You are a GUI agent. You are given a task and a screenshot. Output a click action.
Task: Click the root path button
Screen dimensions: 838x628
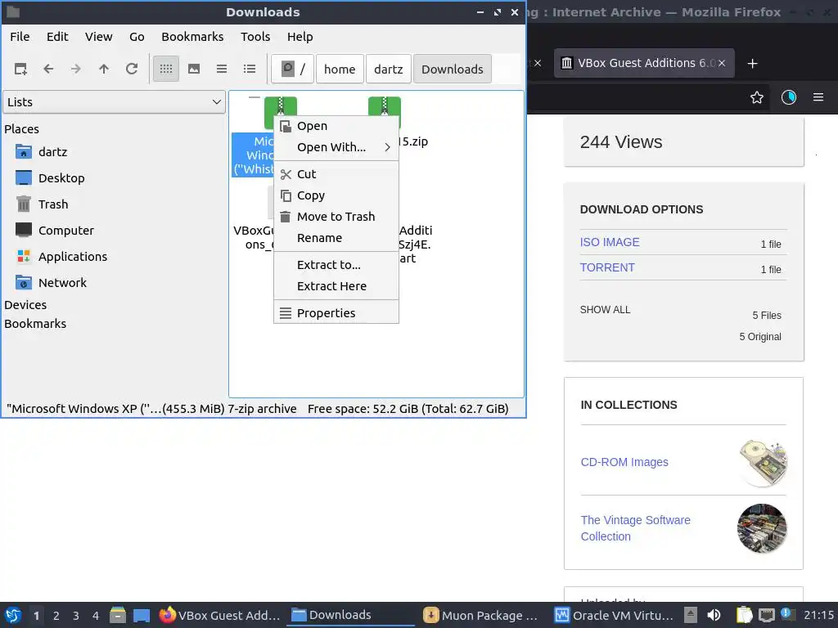click(292, 69)
